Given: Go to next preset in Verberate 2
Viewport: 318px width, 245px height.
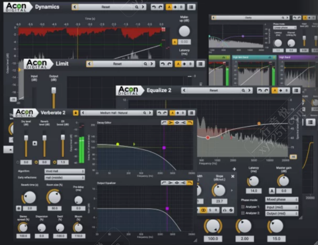Looking at the screenshot, I should (x=150, y=113).
